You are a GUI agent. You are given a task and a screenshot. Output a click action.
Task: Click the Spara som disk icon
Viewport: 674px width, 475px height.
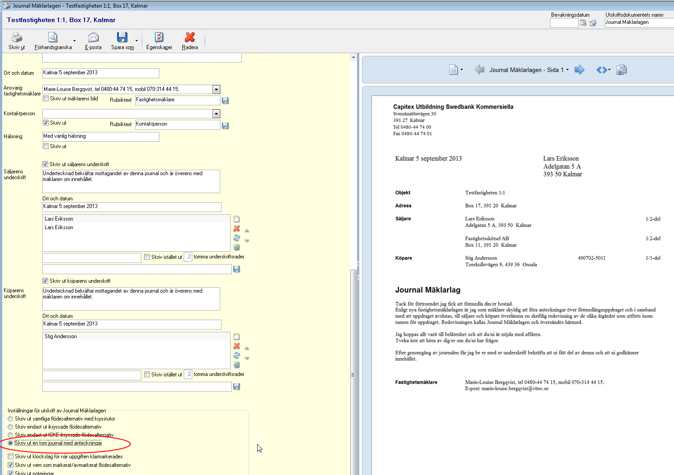coord(122,37)
